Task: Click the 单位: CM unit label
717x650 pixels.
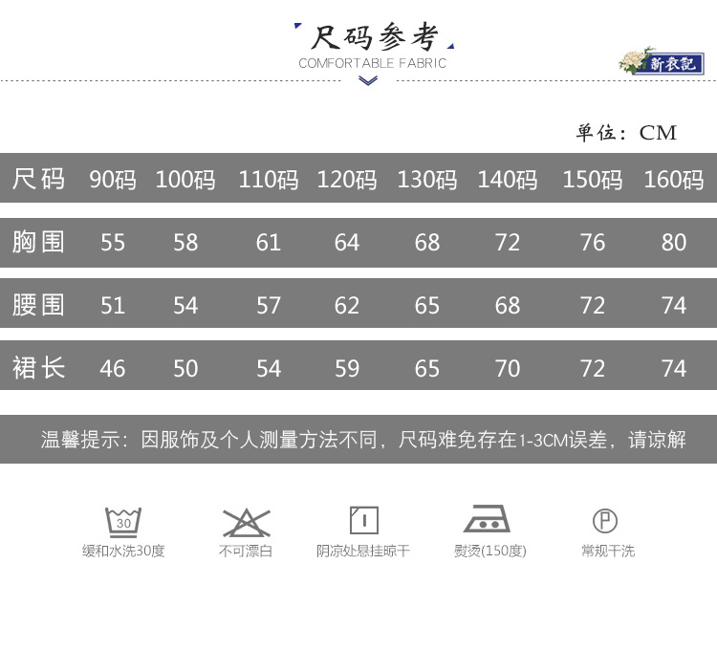Action: (x=626, y=133)
